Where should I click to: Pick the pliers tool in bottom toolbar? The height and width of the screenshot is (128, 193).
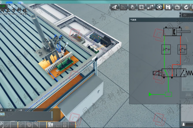[x=7, y=125]
